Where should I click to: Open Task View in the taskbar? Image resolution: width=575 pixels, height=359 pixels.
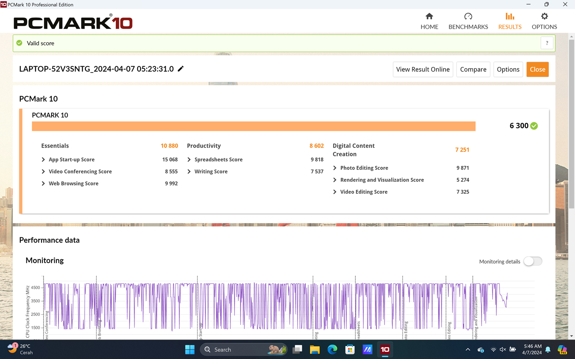point(297,350)
